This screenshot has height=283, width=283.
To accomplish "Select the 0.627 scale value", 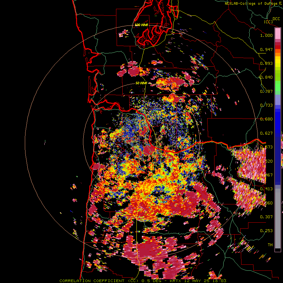I will point(266,133).
